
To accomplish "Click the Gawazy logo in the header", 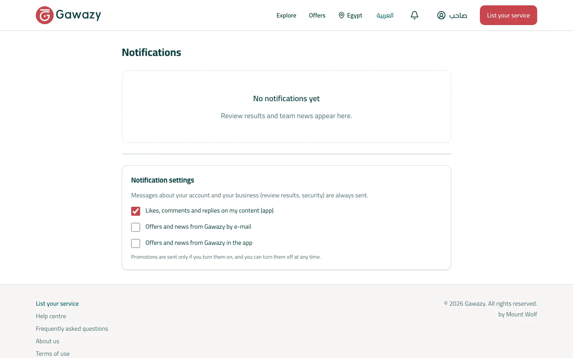I will tap(68, 15).
